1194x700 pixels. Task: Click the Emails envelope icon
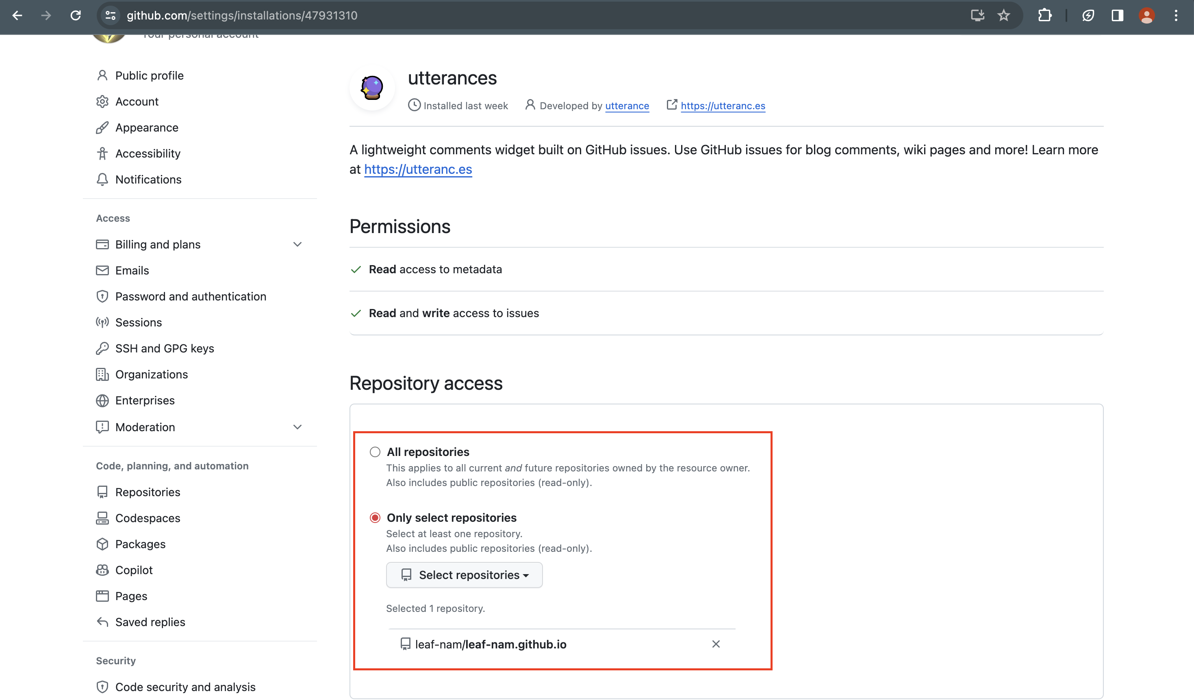[x=102, y=270]
